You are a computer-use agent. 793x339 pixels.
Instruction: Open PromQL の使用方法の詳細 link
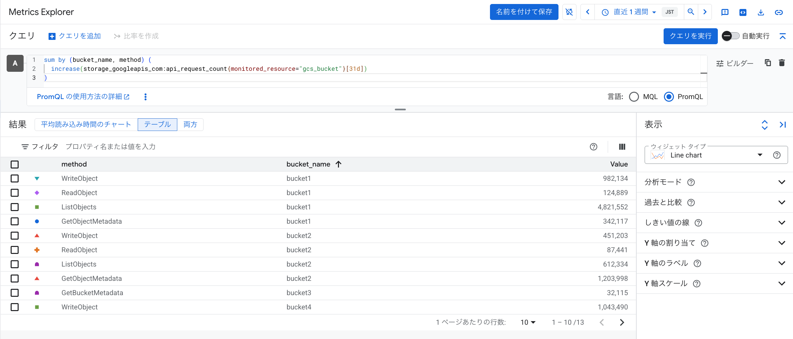tap(83, 97)
